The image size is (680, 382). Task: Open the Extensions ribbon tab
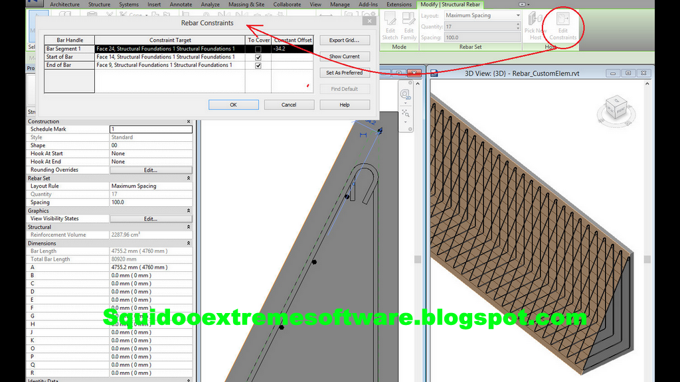point(399,5)
